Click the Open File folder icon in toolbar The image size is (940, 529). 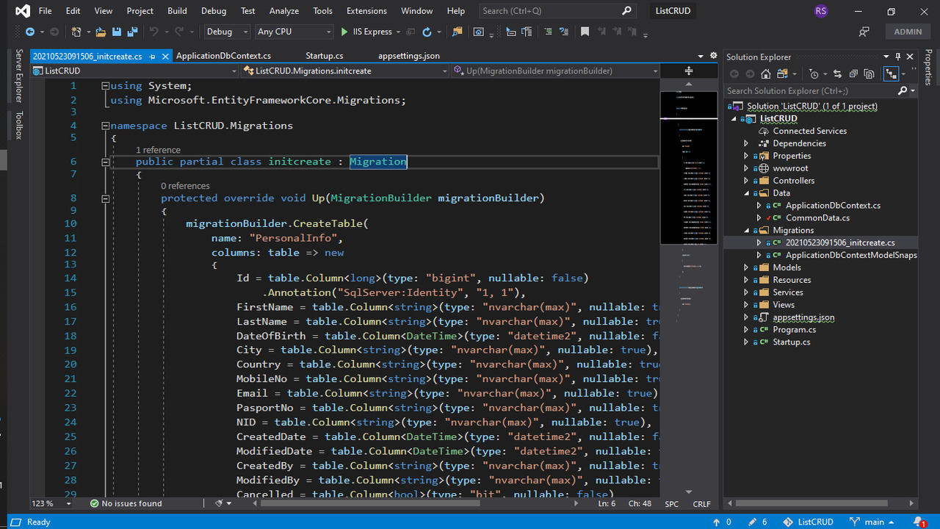(101, 32)
